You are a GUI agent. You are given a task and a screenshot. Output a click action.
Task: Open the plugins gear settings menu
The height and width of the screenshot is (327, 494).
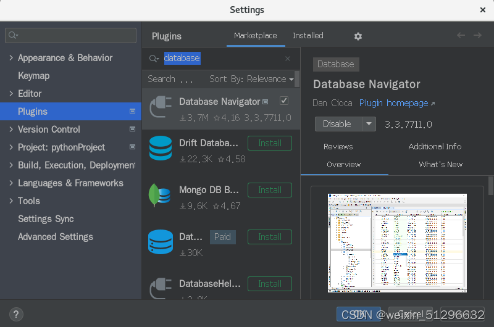click(358, 36)
